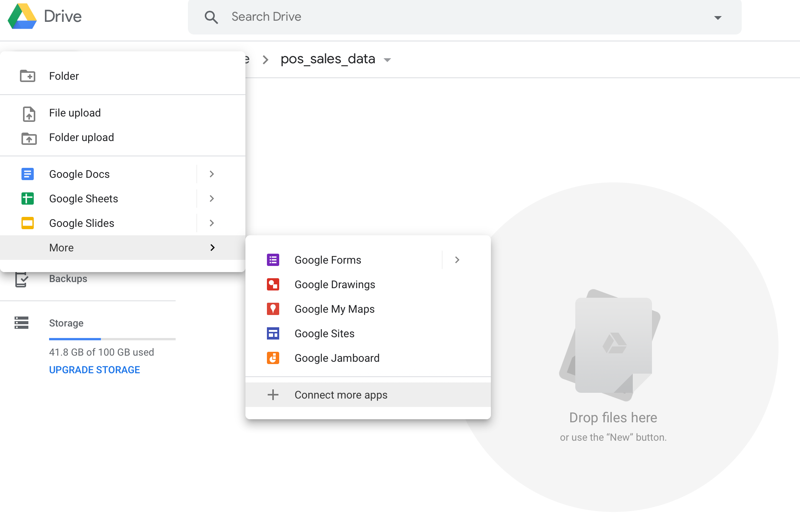
Task: Expand Google Sheets submenu arrow
Action: pos(212,199)
